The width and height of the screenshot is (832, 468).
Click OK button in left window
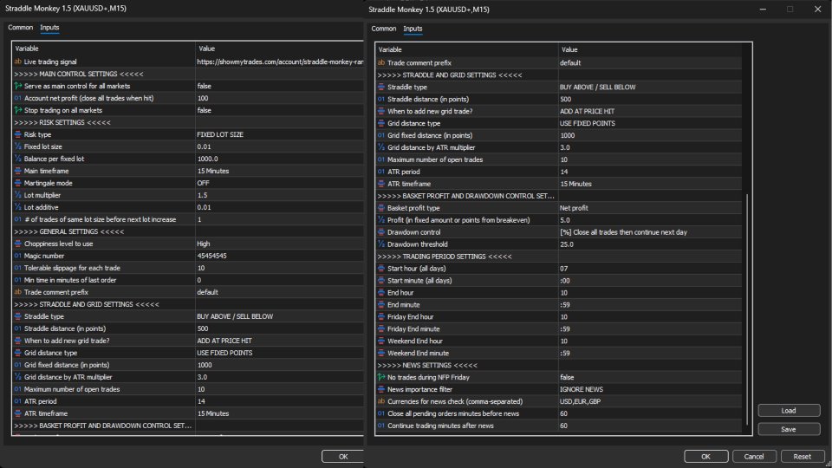[343, 457]
